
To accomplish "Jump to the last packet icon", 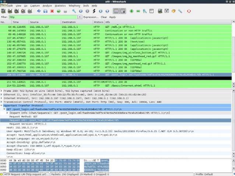I will (107, 11).
